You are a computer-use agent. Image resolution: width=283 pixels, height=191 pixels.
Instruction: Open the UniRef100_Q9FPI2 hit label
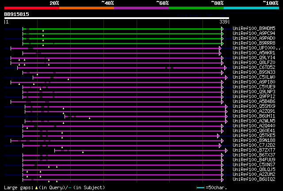tap(254, 97)
